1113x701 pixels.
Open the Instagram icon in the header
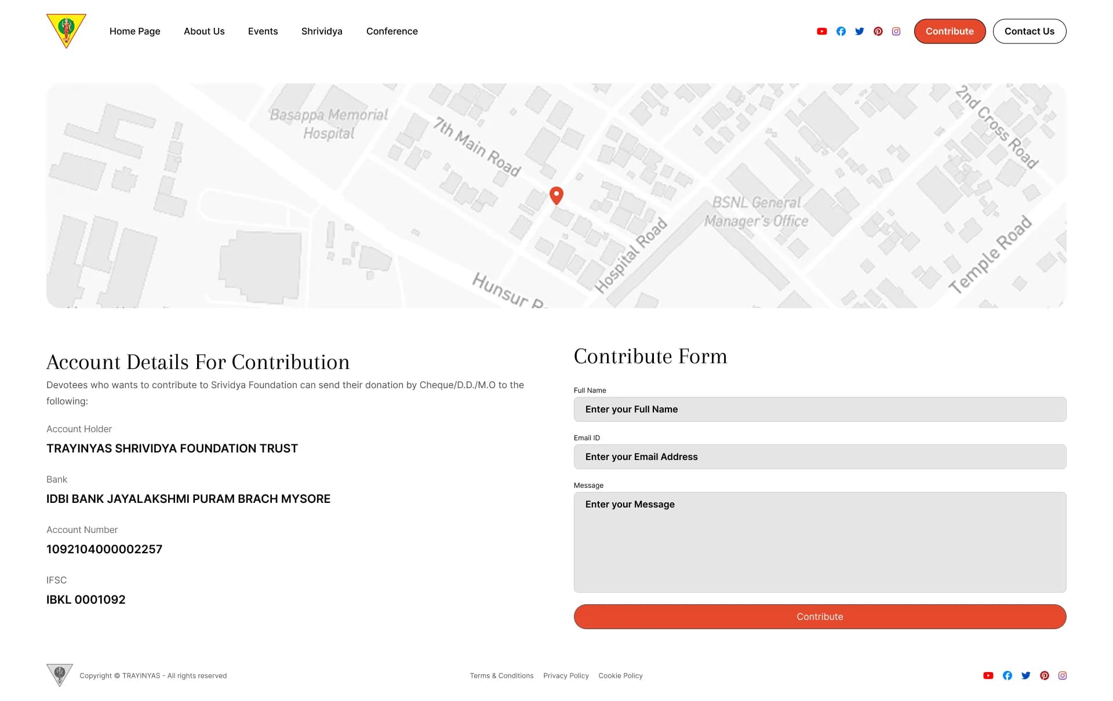tap(896, 31)
